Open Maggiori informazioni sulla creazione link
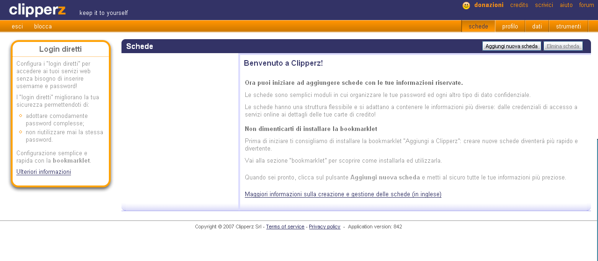 click(343, 194)
